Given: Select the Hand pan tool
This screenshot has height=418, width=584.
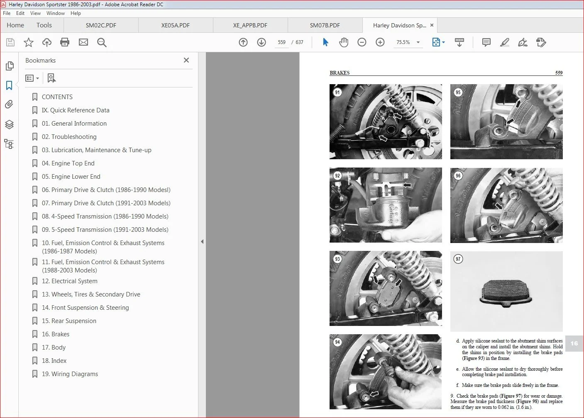Looking at the screenshot, I should coord(344,42).
